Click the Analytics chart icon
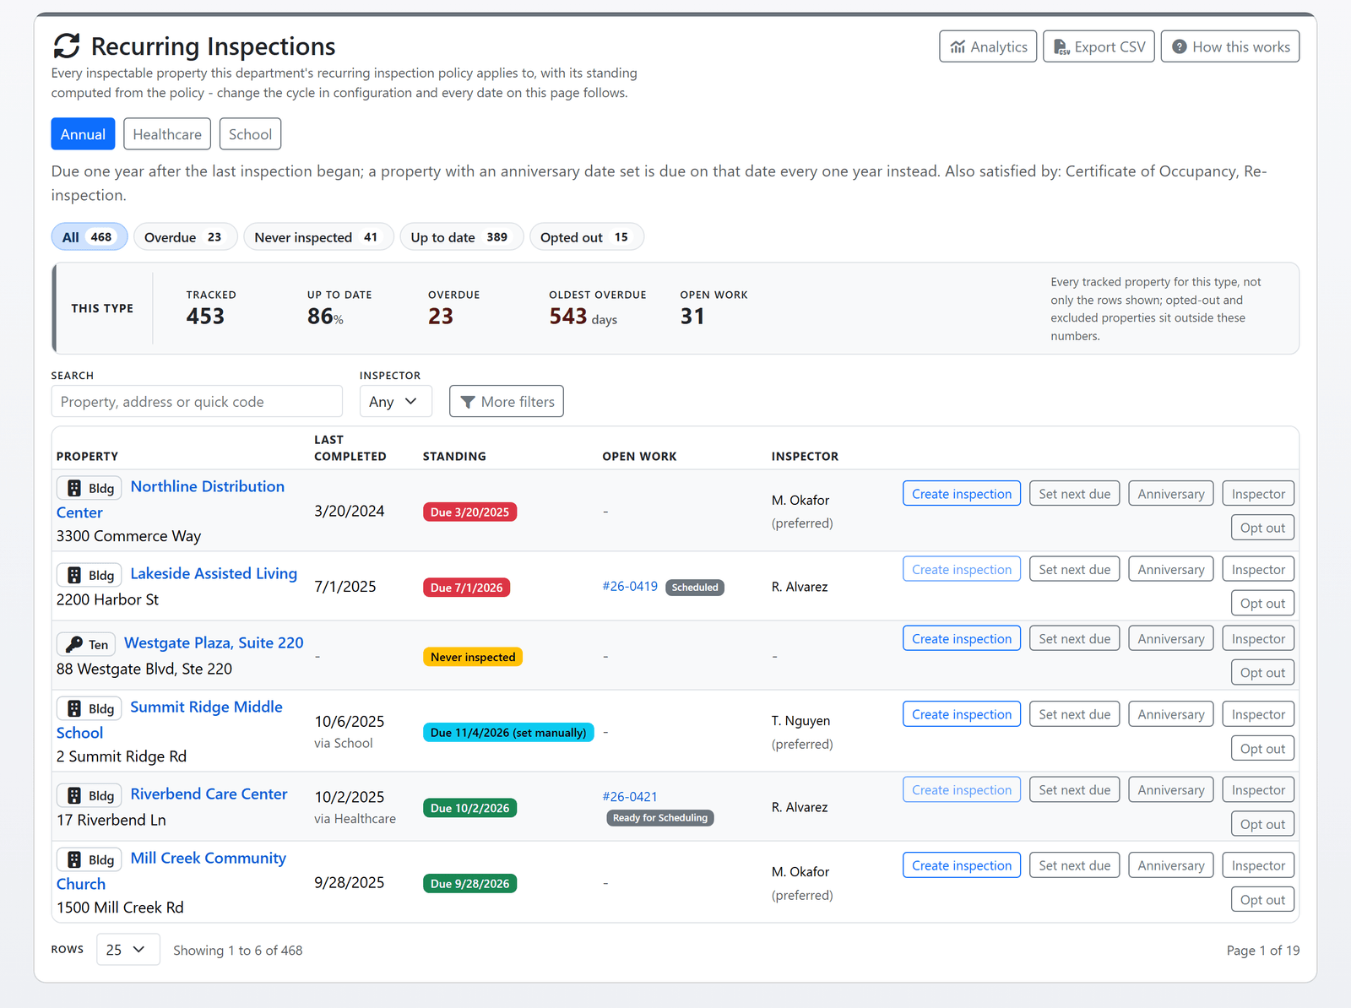Image resolution: width=1351 pixels, height=1008 pixels. (x=958, y=47)
